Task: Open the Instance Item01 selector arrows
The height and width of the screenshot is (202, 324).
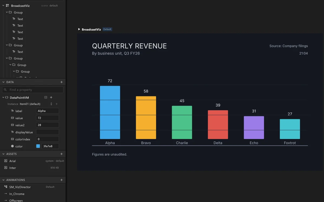Action: pyautogui.click(x=51, y=104)
